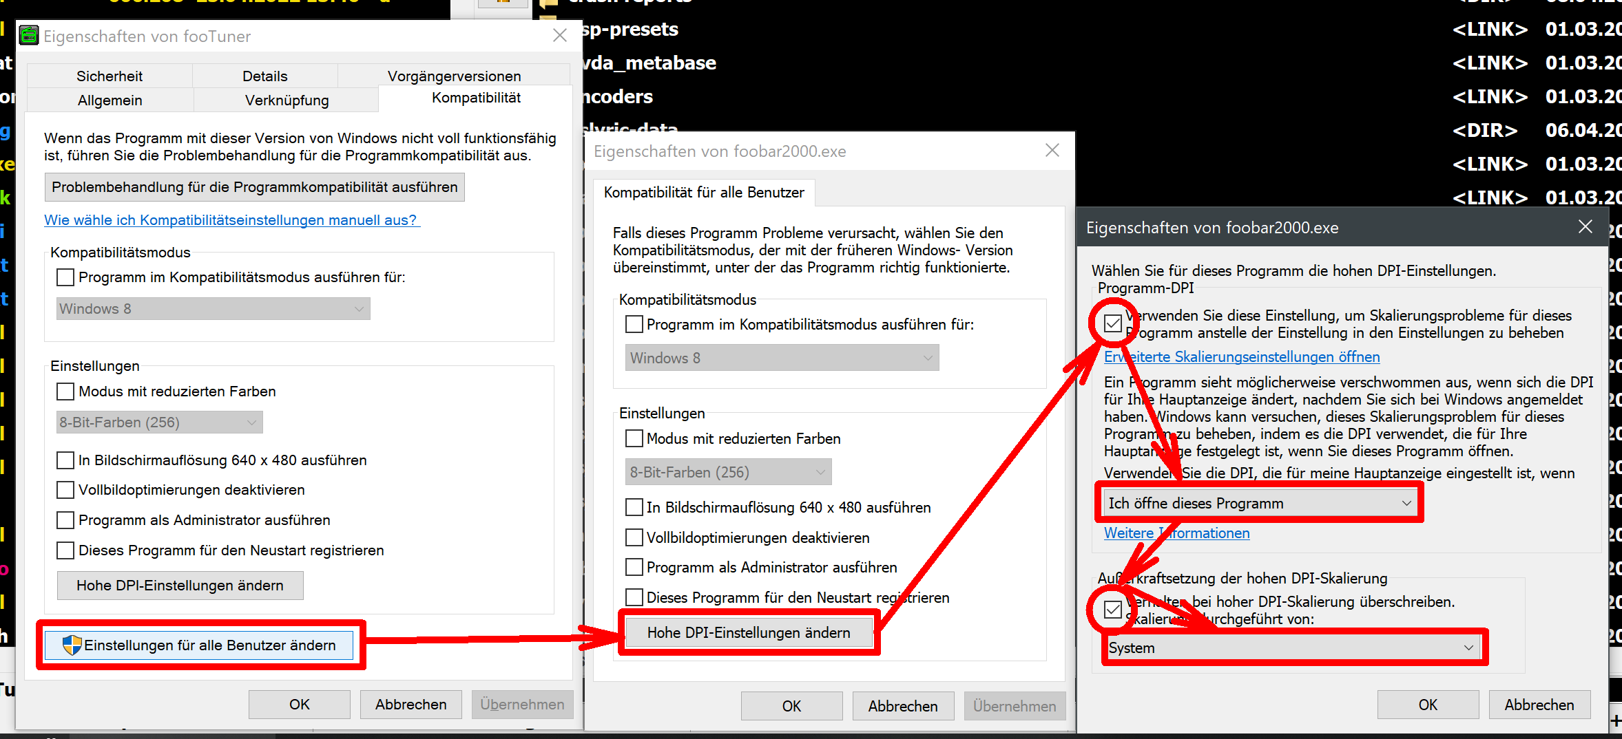Click 'Hohe DPI-Einstellungen ändern' in all-users dialog
The image size is (1622, 739).
(x=749, y=633)
